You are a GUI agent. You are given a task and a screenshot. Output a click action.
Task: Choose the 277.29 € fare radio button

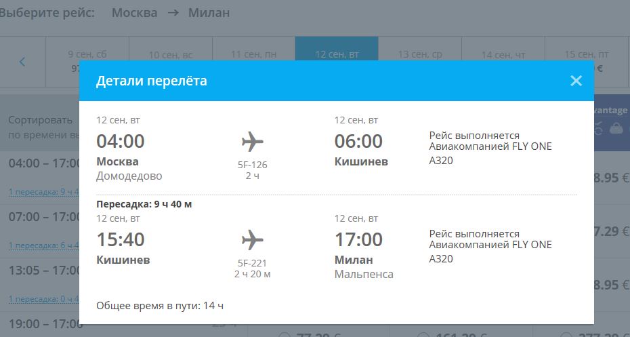pyautogui.click(x=566, y=334)
